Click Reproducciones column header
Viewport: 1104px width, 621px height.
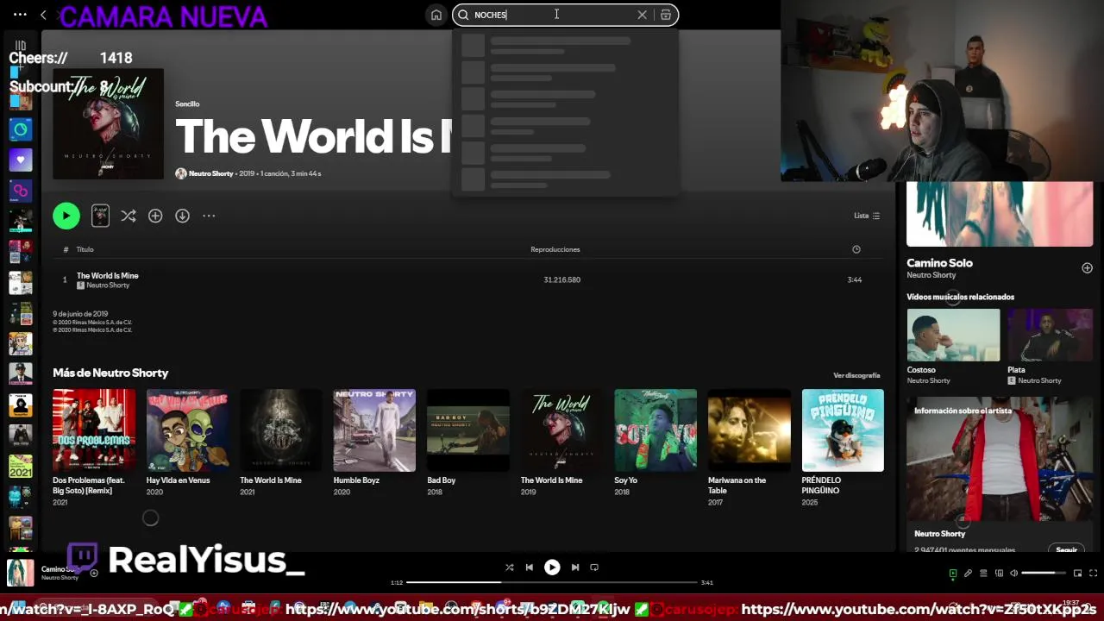click(x=555, y=249)
